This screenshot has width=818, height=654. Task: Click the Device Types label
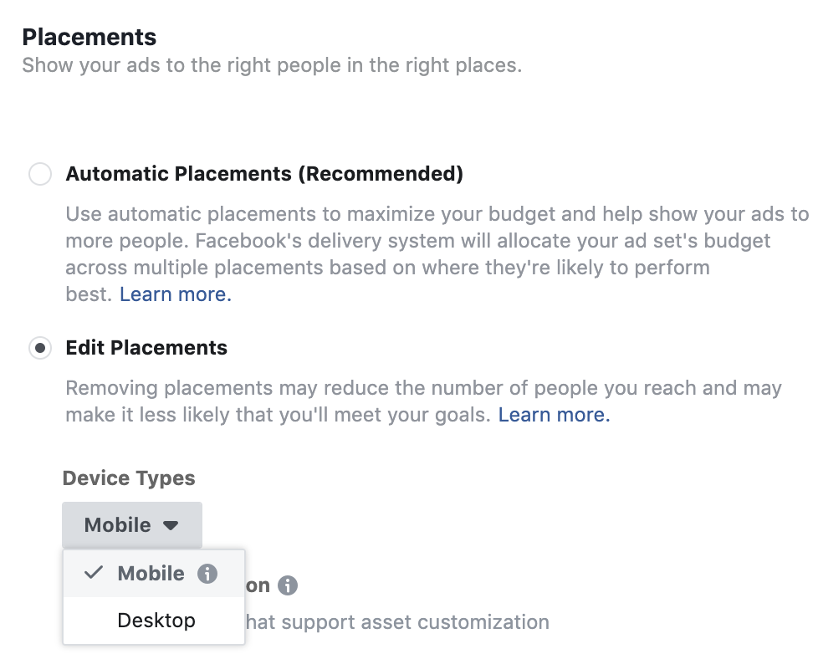tap(129, 478)
